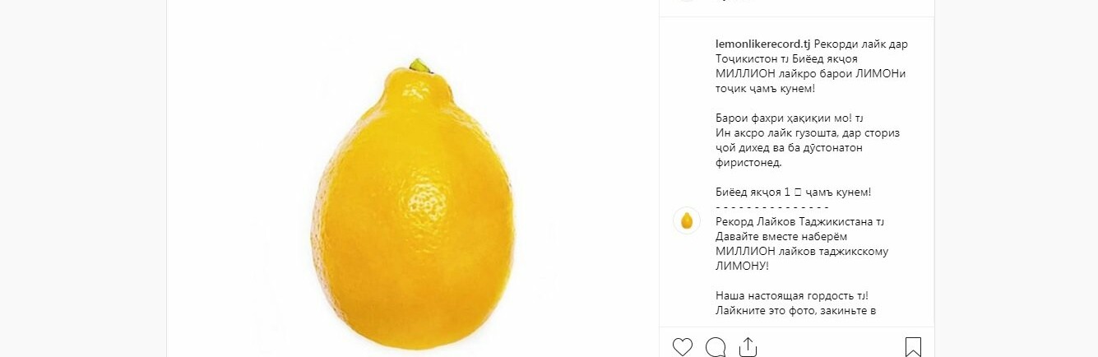The height and width of the screenshot is (357, 1098).
Task: Like the post with the heart icon
Action: [682, 347]
